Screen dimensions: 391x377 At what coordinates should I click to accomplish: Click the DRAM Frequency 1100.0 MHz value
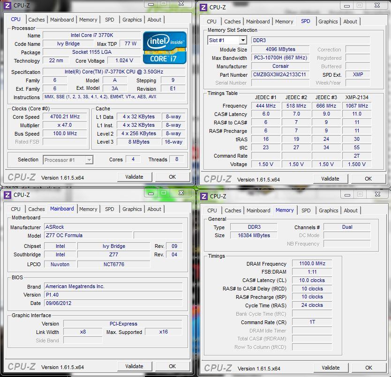click(x=312, y=263)
